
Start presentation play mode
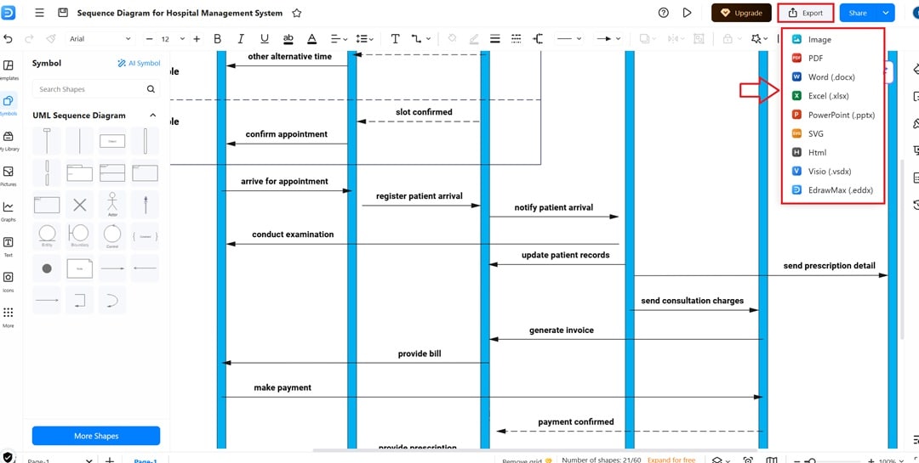click(x=688, y=13)
